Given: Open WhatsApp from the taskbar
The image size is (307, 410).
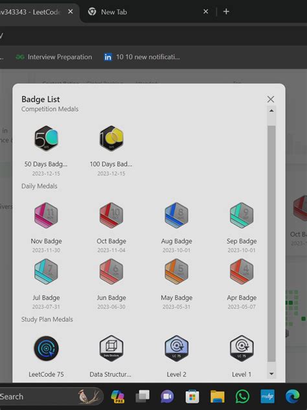Looking at the screenshot, I should (242, 396).
